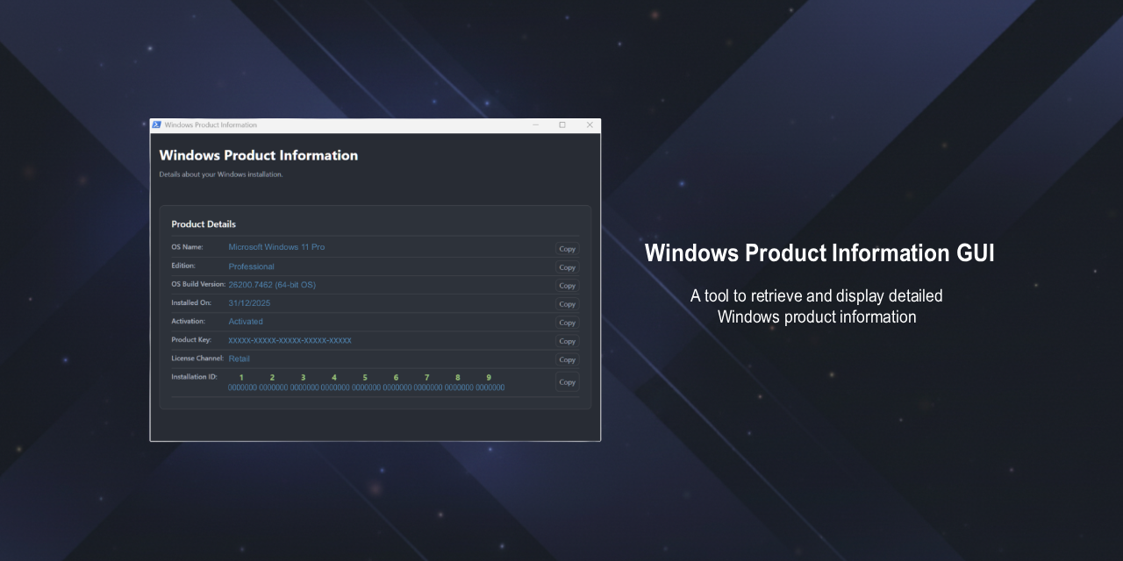Click the app icon in the title bar
The height and width of the screenshot is (561, 1123).
pos(156,124)
